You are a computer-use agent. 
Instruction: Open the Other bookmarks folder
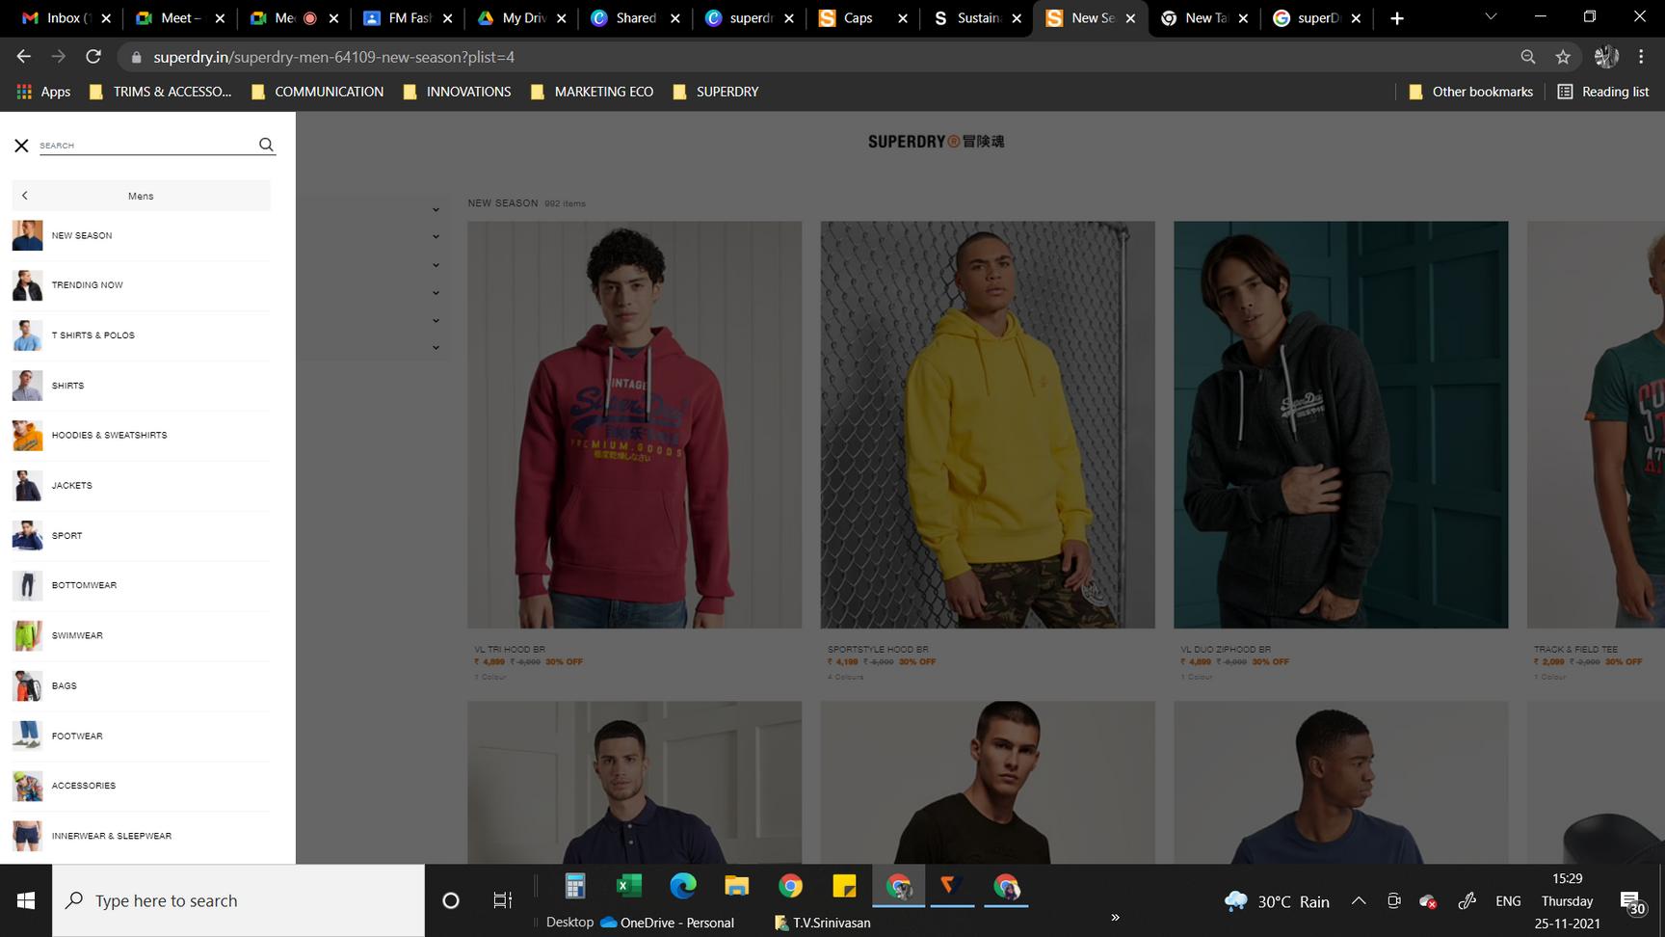[1470, 92]
